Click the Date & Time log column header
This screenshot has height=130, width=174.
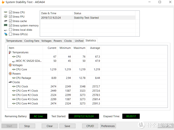tap(57, 13)
